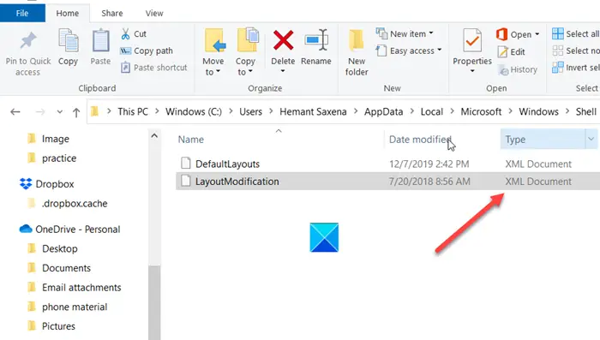Screen dimensions: 600x340
Task: Open the New item dropdown
Action: pyautogui.click(x=405, y=34)
